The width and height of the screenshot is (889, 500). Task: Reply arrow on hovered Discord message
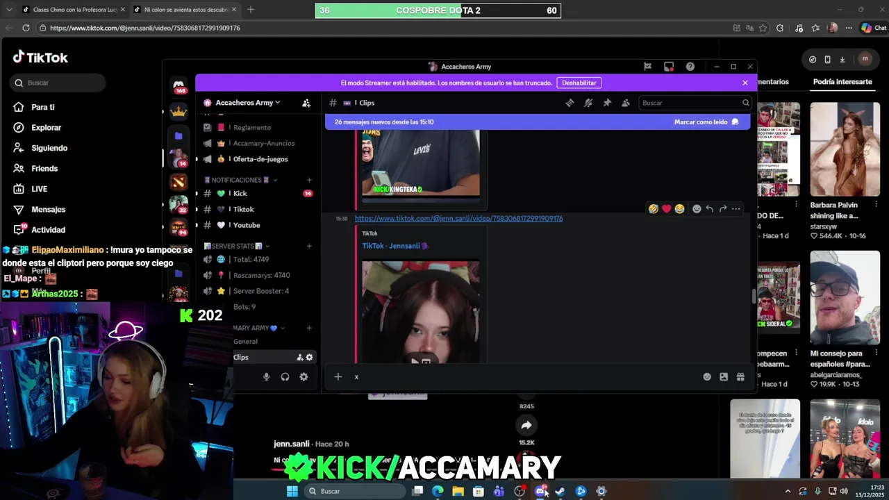click(709, 208)
